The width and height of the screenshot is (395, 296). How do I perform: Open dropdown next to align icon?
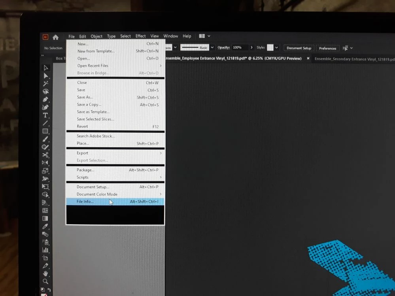tap(352, 48)
